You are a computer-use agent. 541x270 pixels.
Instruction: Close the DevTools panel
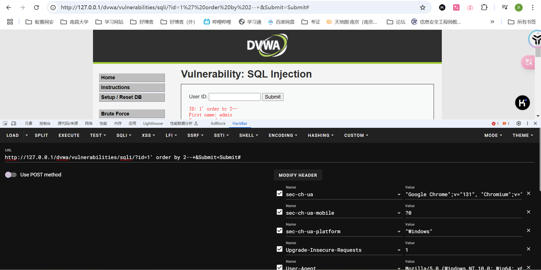click(535, 123)
